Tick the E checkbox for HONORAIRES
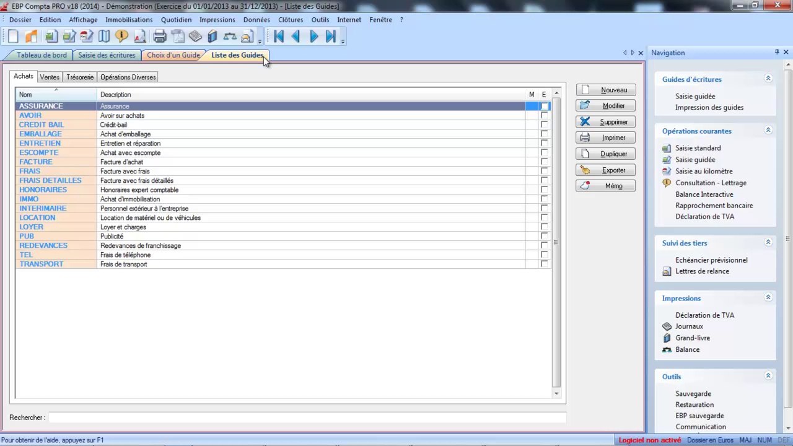The height and width of the screenshot is (446, 793). click(x=544, y=190)
